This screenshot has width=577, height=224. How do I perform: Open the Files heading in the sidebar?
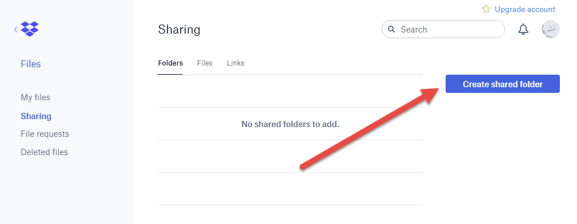31,64
